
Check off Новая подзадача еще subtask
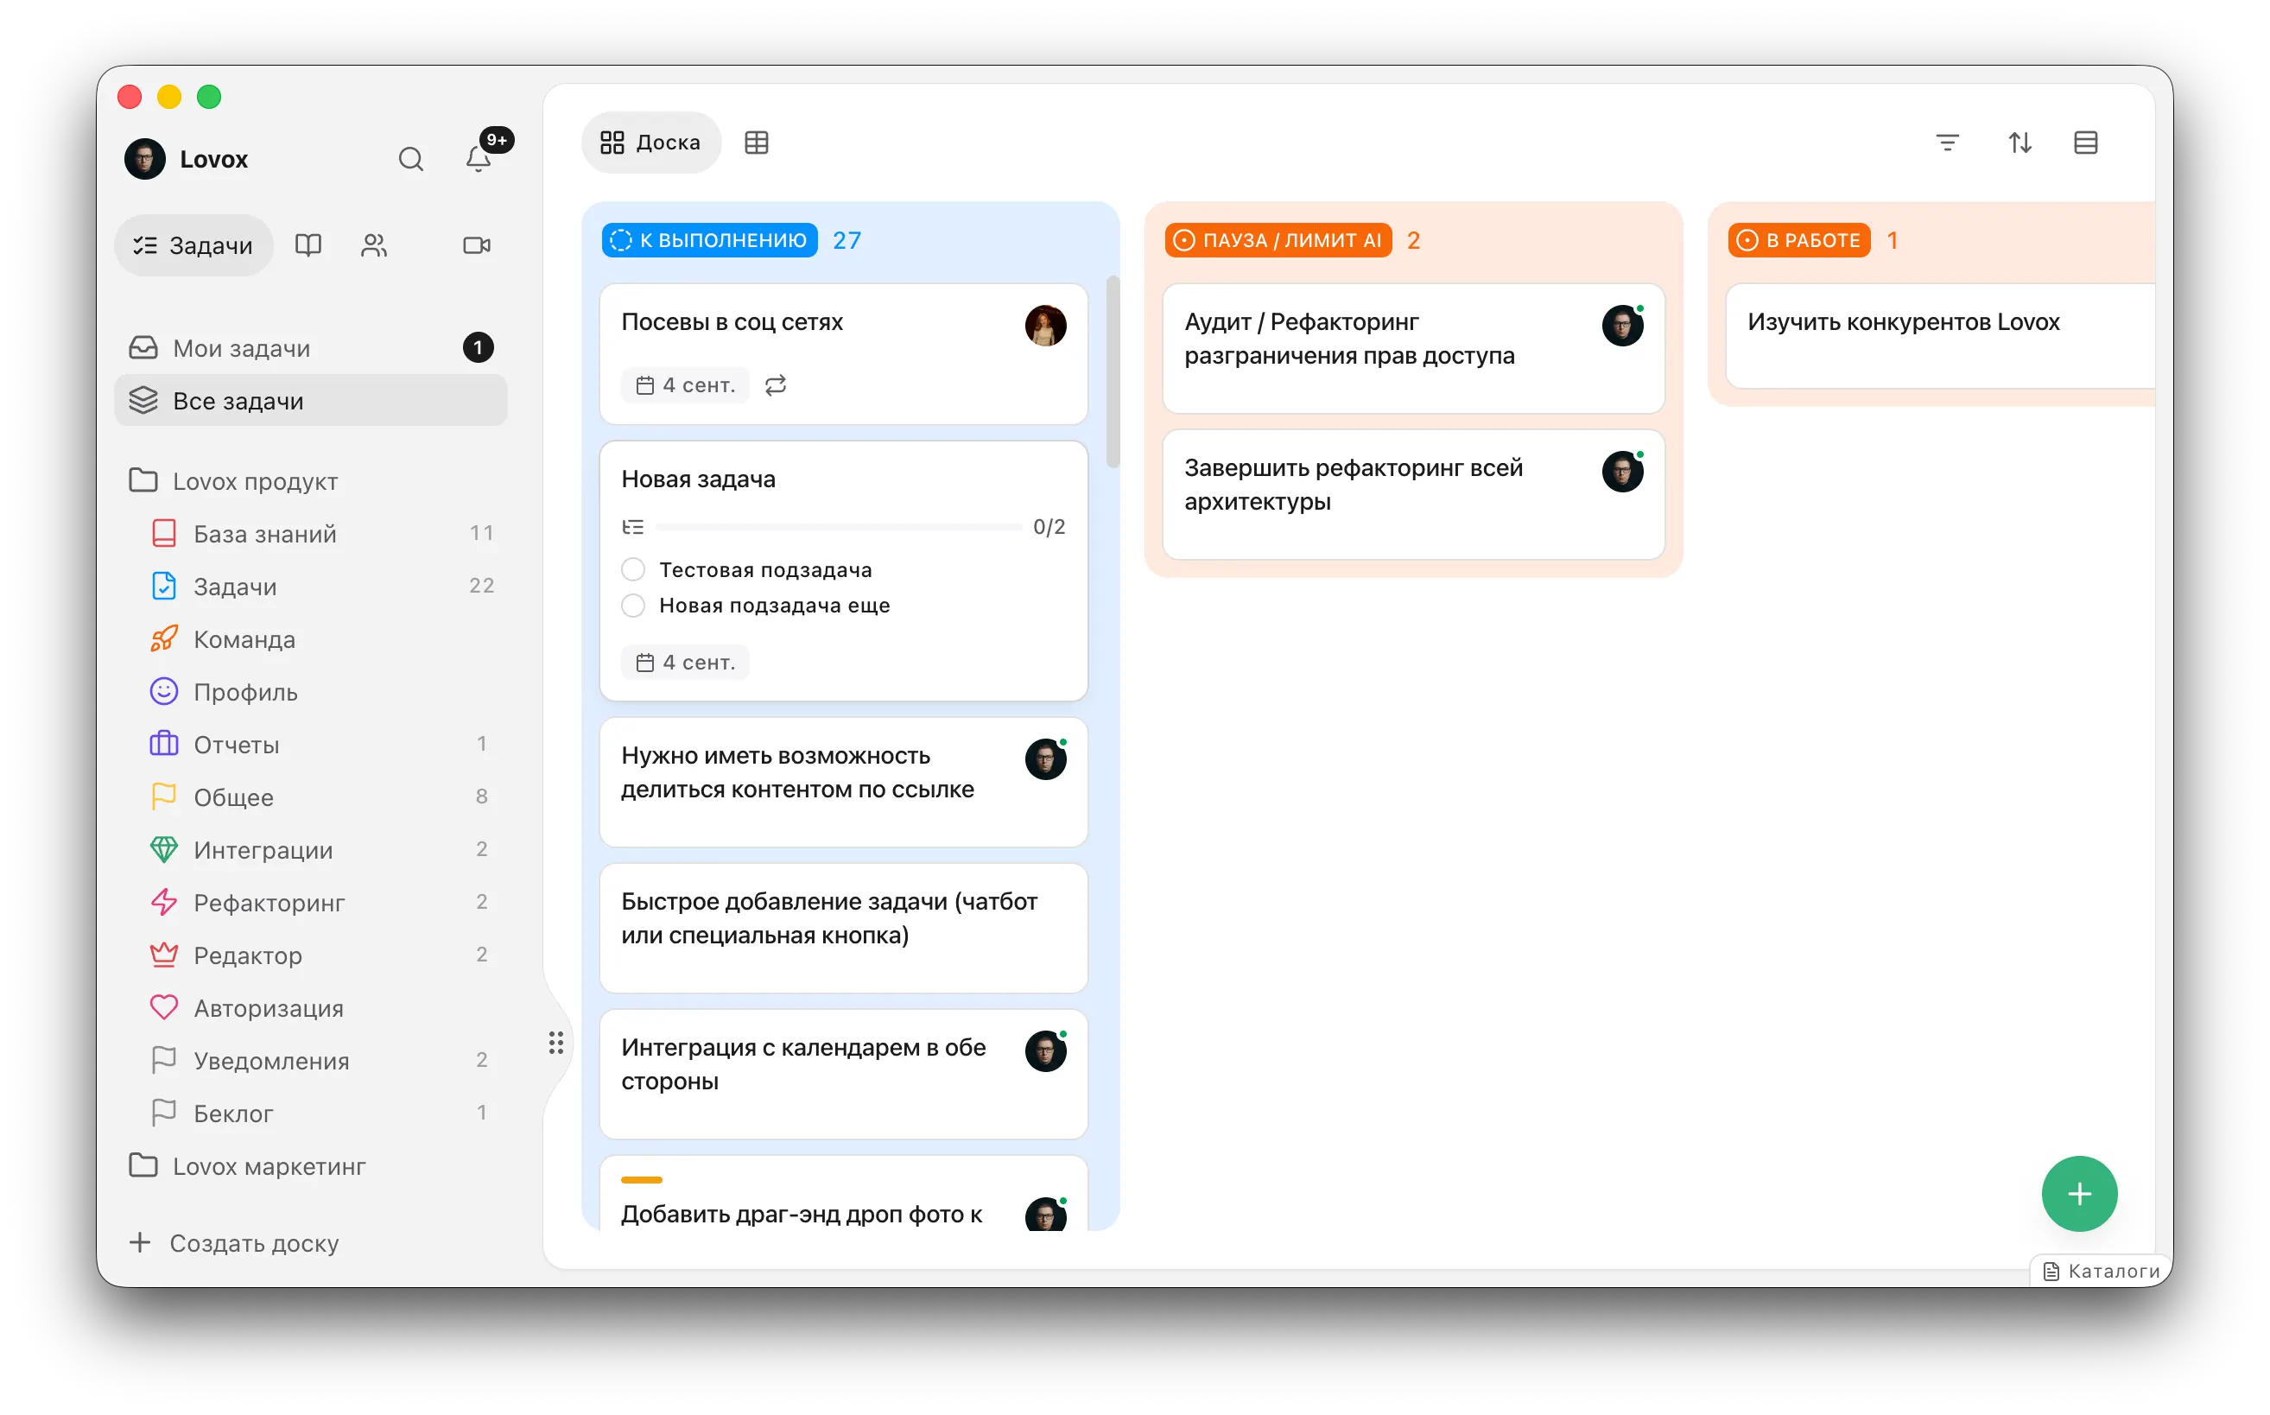pos(633,606)
